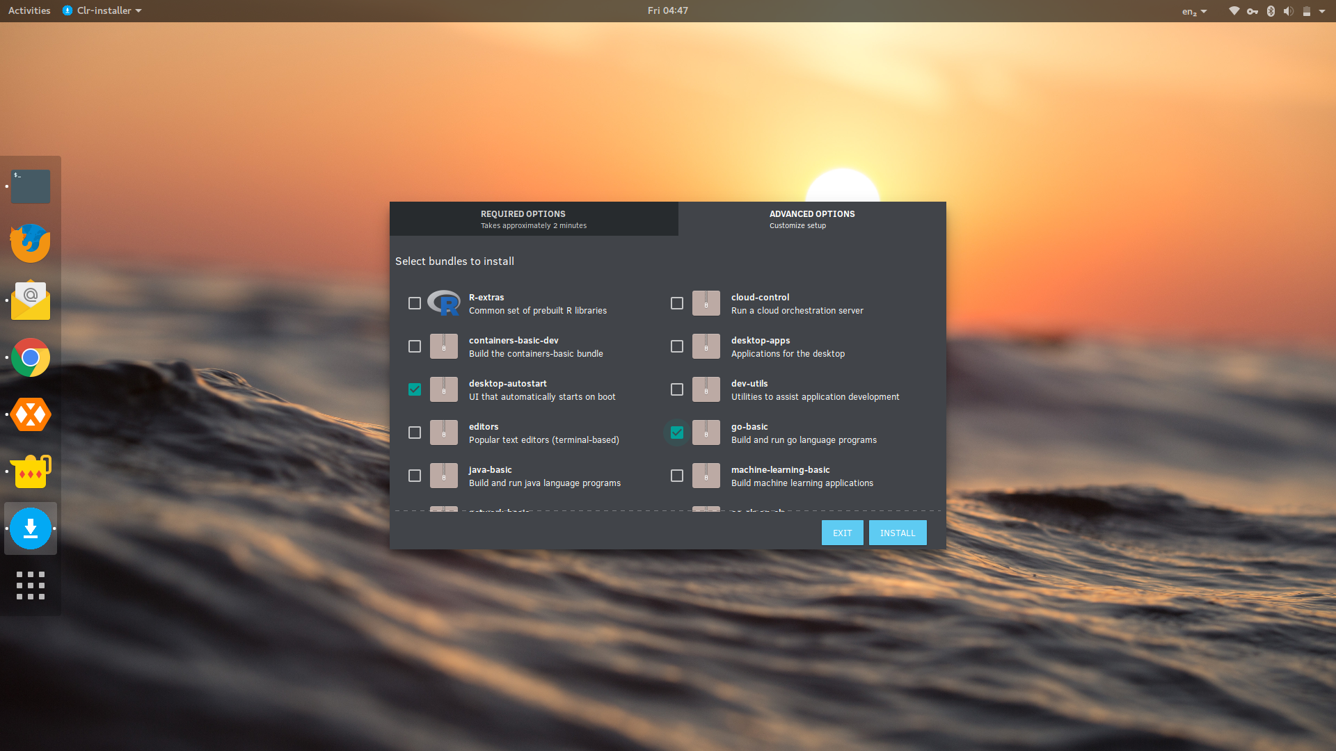
Task: Click the desktop-apps package icon
Action: click(x=706, y=346)
